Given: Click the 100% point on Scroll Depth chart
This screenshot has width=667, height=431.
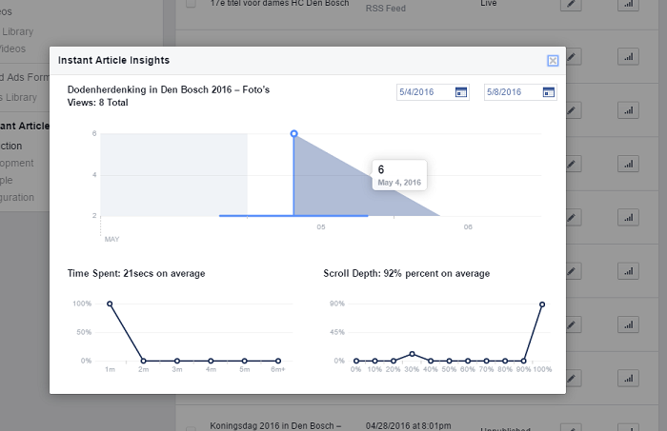Looking at the screenshot, I should pos(542,304).
